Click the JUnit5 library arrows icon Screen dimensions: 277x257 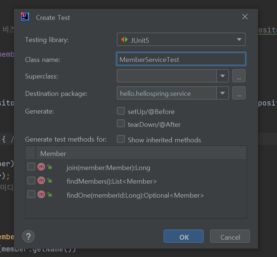tap(125, 39)
